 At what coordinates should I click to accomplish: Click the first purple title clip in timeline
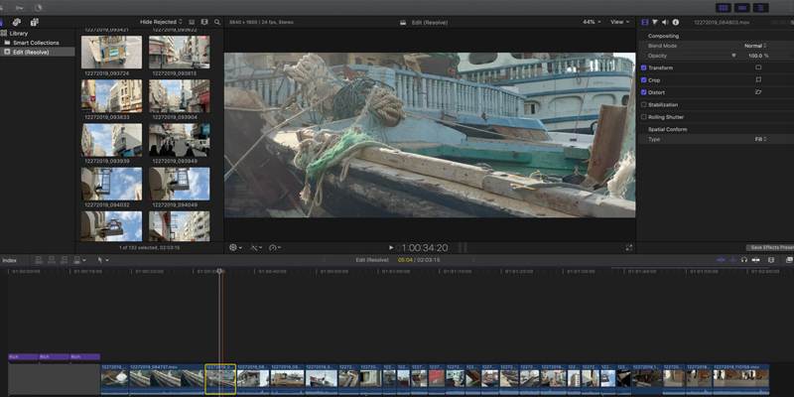23,357
